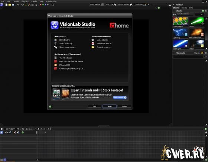Select the Lightning effect thumbnail
The height and width of the screenshot is (162, 208).
click(x=180, y=32)
